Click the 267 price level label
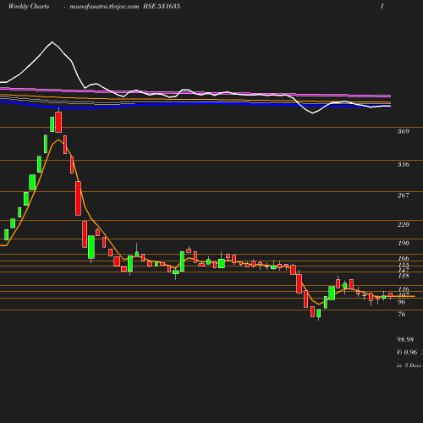This screenshot has width=423, height=423. pyautogui.click(x=404, y=195)
